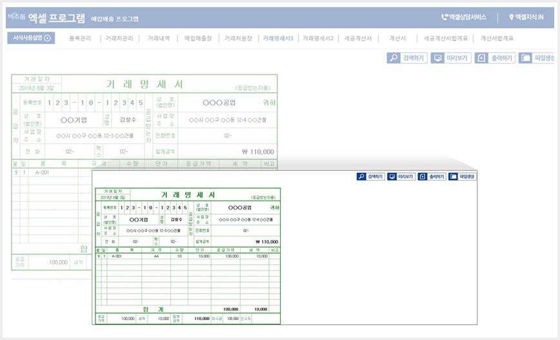The width and height of the screenshot is (560, 340).
Task: Click 검색하기 in the enlarged front panel
Action: (371, 176)
